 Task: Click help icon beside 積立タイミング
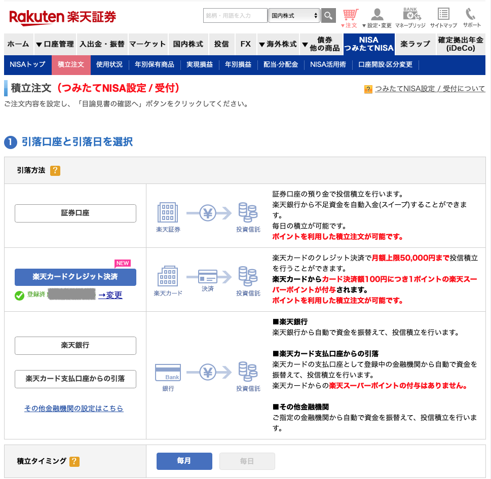pyautogui.click(x=74, y=461)
